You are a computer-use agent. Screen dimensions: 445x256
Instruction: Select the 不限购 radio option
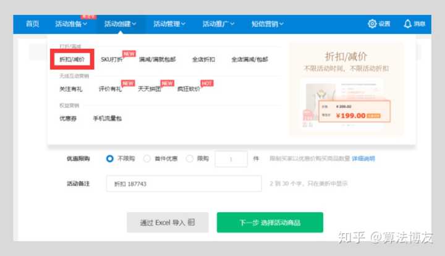[x=110, y=158]
